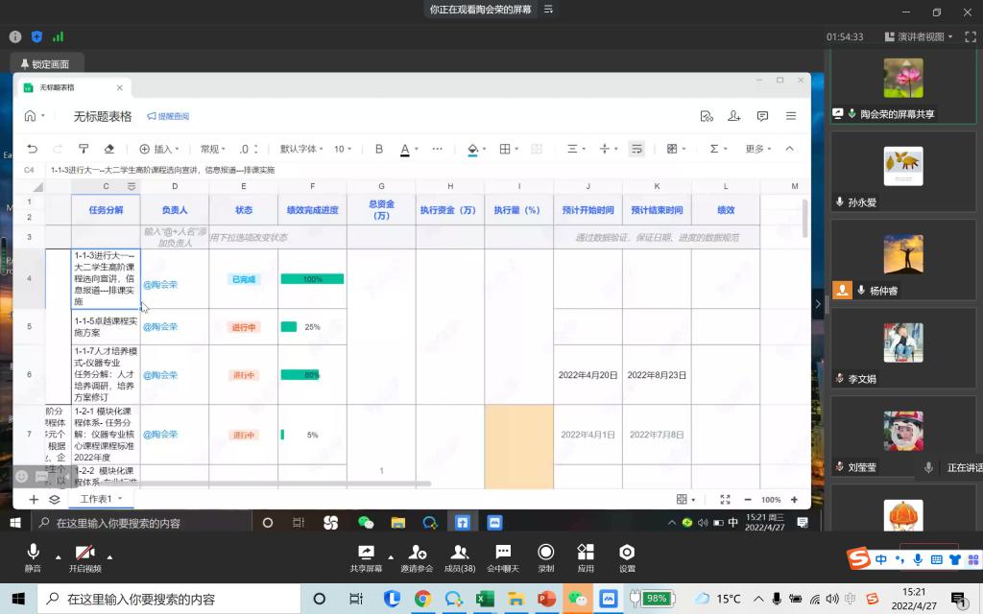Viewport: 983px width, 614px height.
Task: Click the 已完成 status tag
Action: [243, 279]
